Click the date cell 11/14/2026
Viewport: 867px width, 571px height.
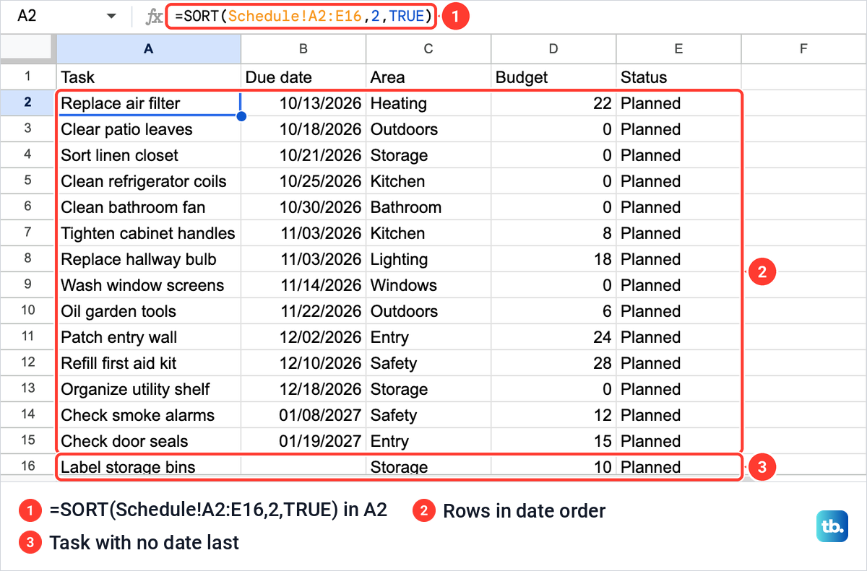click(303, 285)
